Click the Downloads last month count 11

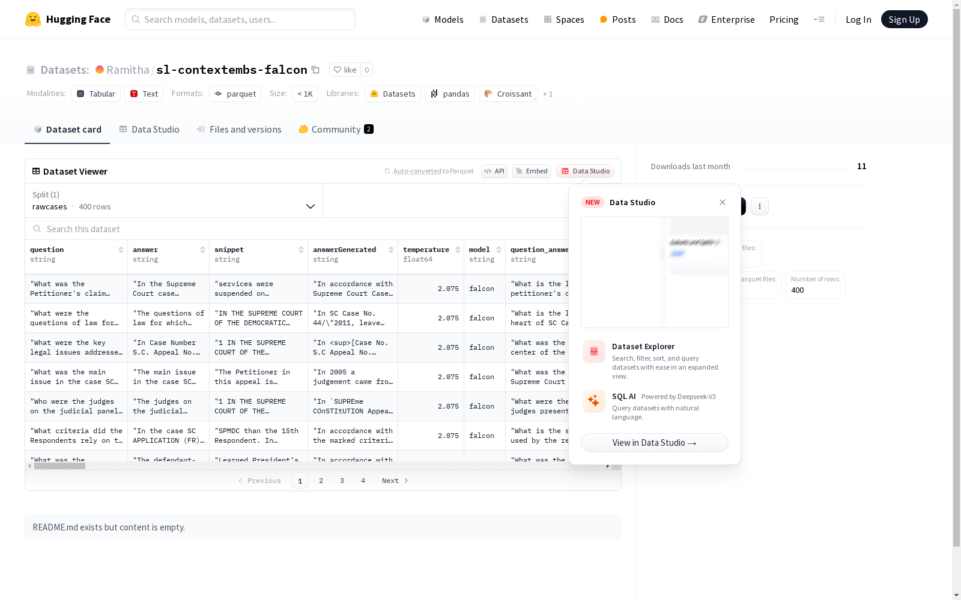[x=862, y=166]
